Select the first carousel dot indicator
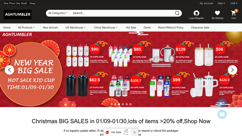242x136 pixels. pos(112,104)
